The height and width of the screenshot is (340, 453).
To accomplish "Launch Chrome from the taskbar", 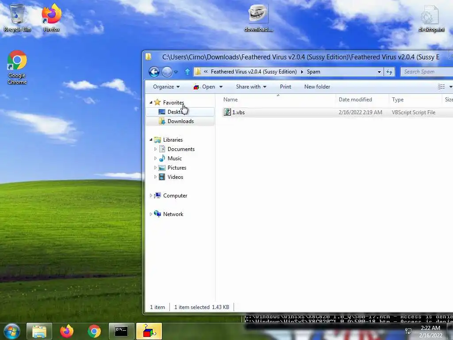I will coord(94,331).
